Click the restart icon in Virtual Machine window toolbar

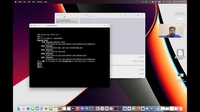45,26
